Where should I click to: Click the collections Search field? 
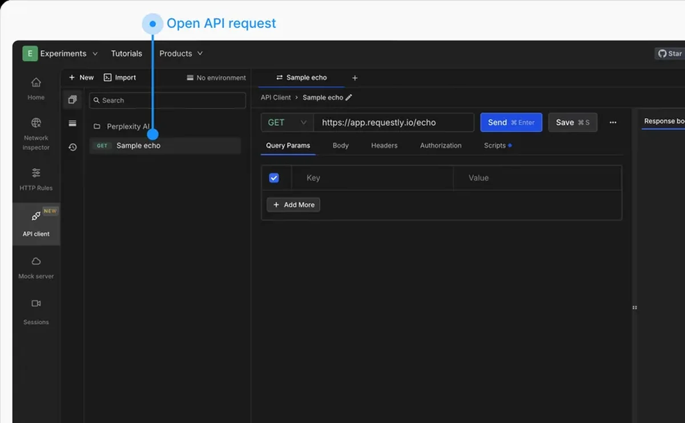[168, 100]
